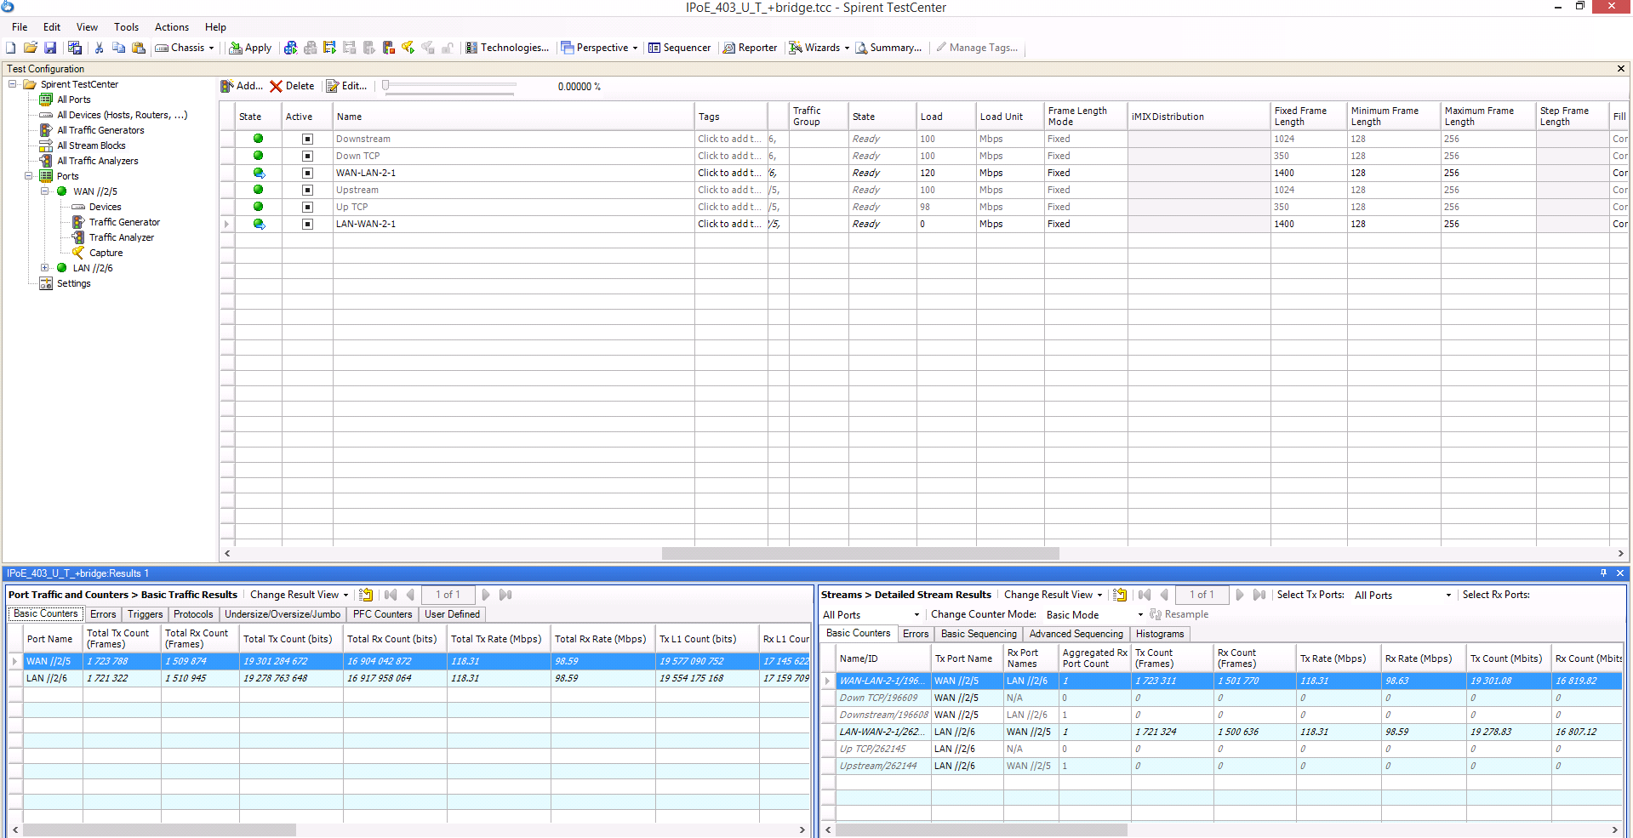Click the grayed robot icon next to Apply
Viewport: 1633px width, 838px height.
tap(311, 48)
